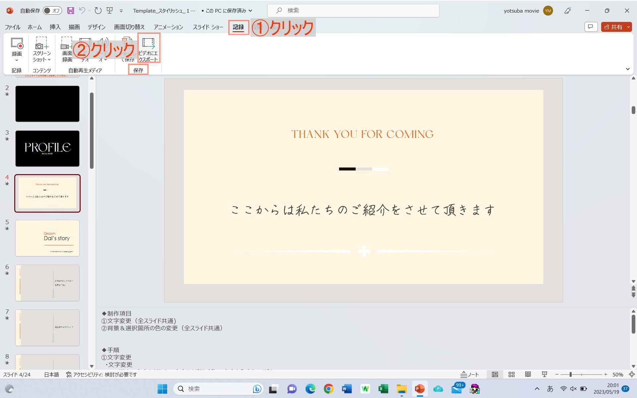
Task: Open the File (ファイル) tab
Action: 12,27
